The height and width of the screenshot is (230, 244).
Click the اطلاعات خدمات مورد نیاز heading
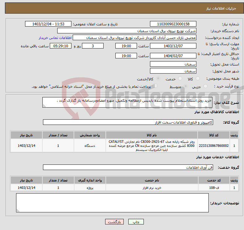click(217, 157)
